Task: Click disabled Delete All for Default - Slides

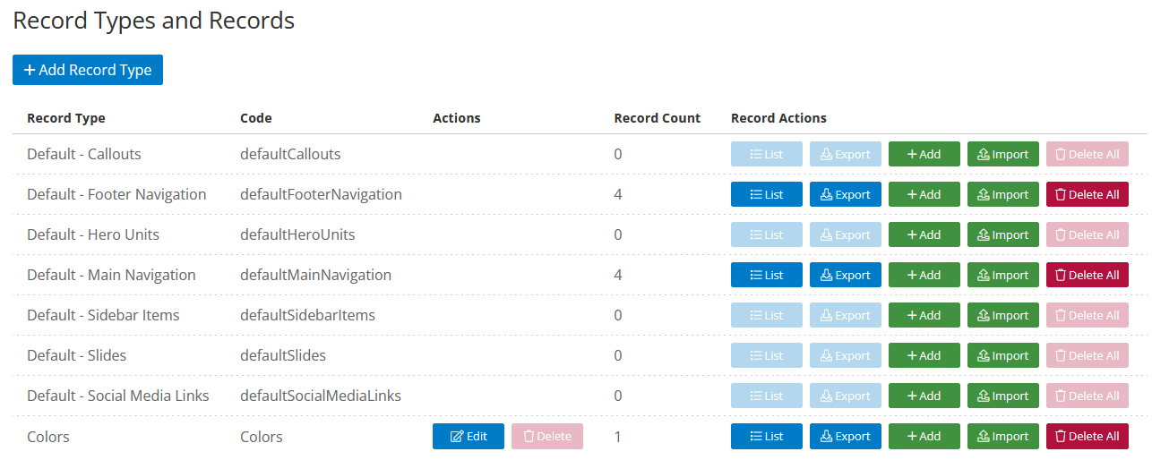Action: [x=1088, y=355]
